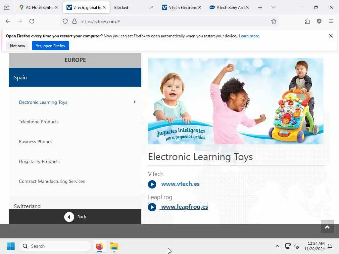
Task: Open the clock showing 12:54 AM
Action: tap(315, 246)
